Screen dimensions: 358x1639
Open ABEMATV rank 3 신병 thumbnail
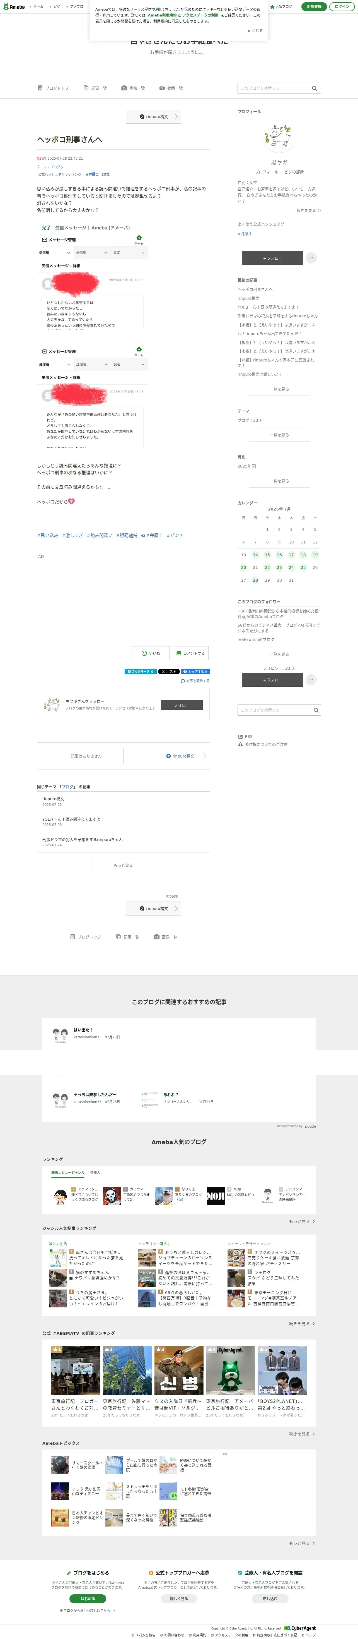tap(179, 1370)
